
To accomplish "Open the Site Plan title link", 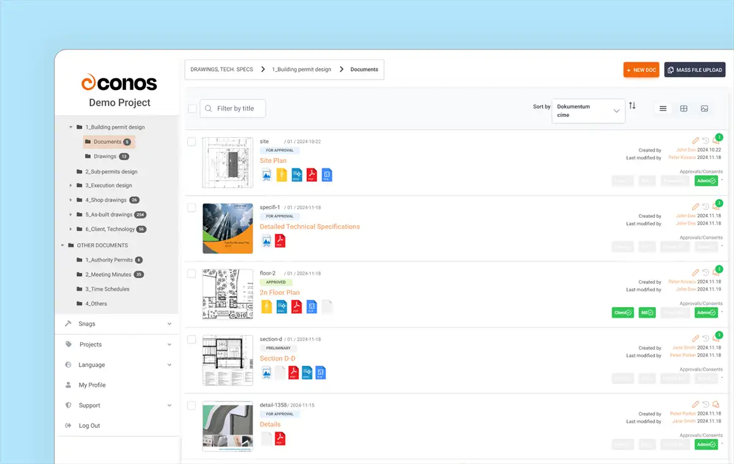I will coord(273,160).
